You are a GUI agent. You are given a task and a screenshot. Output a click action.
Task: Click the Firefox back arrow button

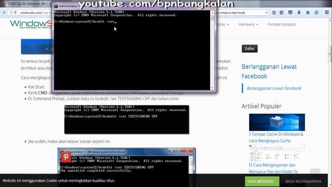click(4, 12)
